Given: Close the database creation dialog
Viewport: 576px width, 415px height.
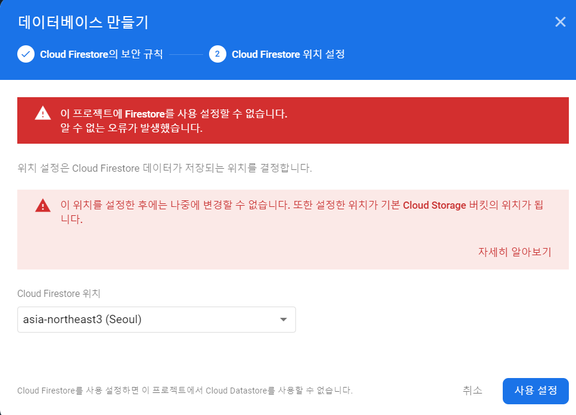Looking at the screenshot, I should point(560,22).
